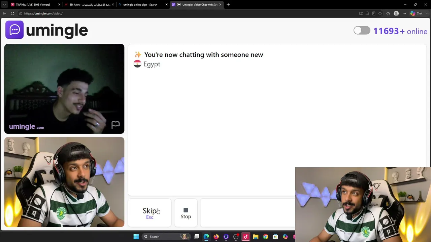Image resolution: width=431 pixels, height=242 pixels.
Task: Click the Egypt country label
Action: coord(152,64)
